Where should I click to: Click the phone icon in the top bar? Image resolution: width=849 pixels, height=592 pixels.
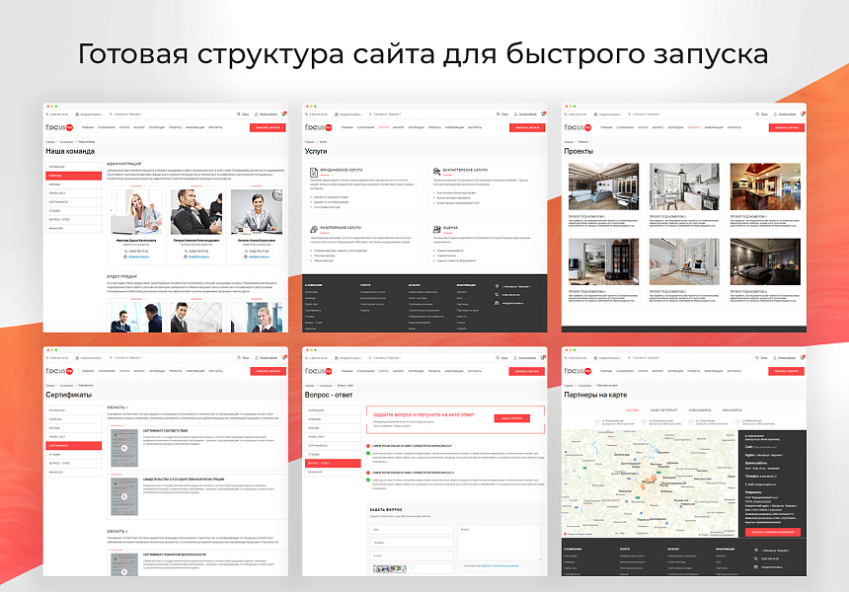point(306,113)
